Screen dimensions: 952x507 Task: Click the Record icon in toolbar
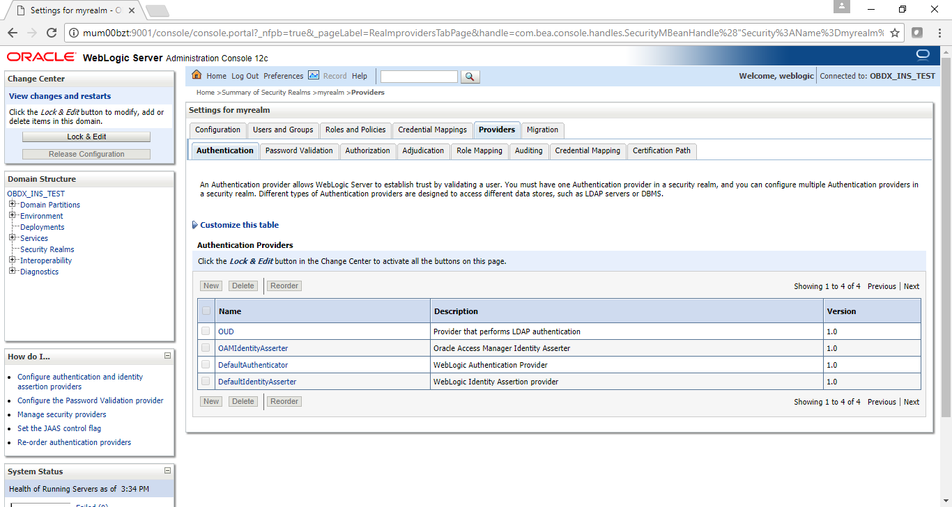pyautogui.click(x=314, y=75)
